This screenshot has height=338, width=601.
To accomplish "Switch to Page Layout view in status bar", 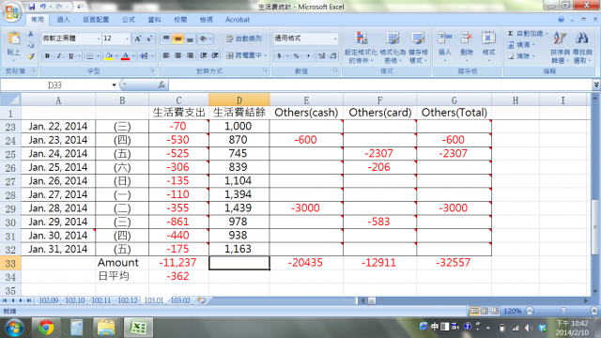I will 485,311.
